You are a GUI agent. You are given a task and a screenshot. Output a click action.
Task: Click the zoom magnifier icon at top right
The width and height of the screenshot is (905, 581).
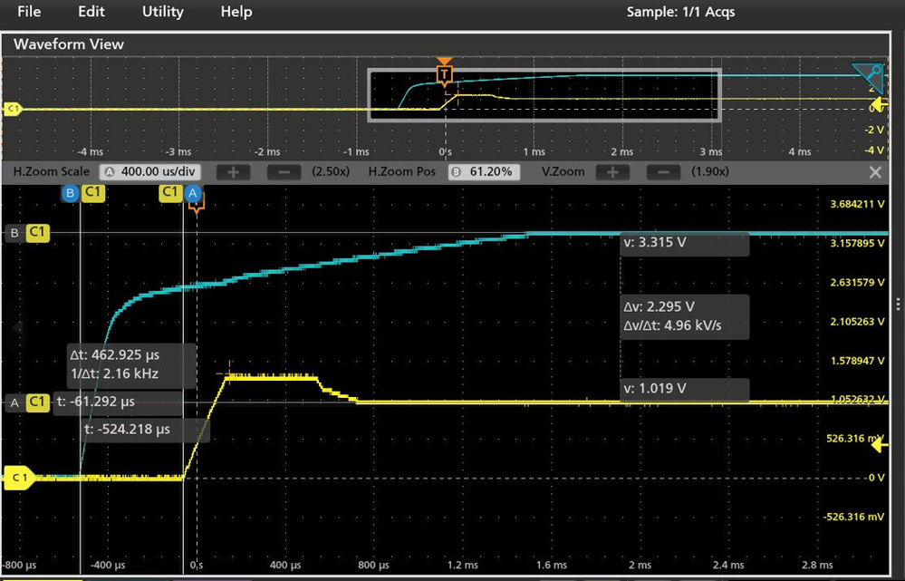tap(868, 77)
